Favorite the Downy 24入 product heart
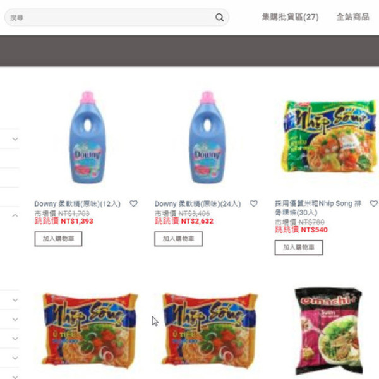 [x=253, y=203]
